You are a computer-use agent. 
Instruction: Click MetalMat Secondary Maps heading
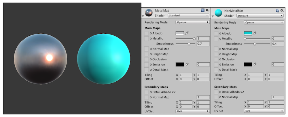pyautogui.click(x=156, y=87)
